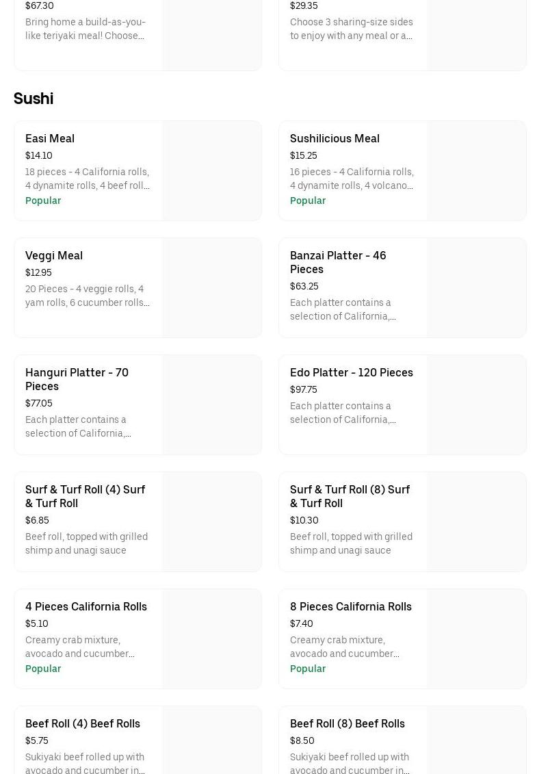Image resolution: width=550 pixels, height=774 pixels.
Task: Choose Beef Roll (8) Beef Rolls
Action: click(348, 723)
